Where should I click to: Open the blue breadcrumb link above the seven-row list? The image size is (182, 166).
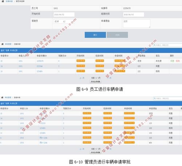[x=8, y=97]
